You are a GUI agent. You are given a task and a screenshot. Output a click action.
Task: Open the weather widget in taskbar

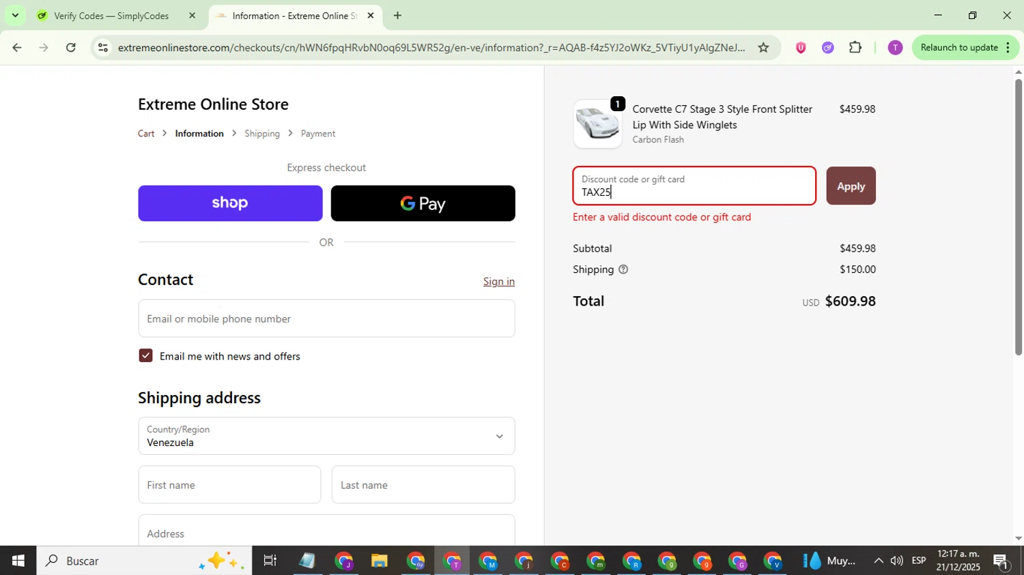click(830, 561)
